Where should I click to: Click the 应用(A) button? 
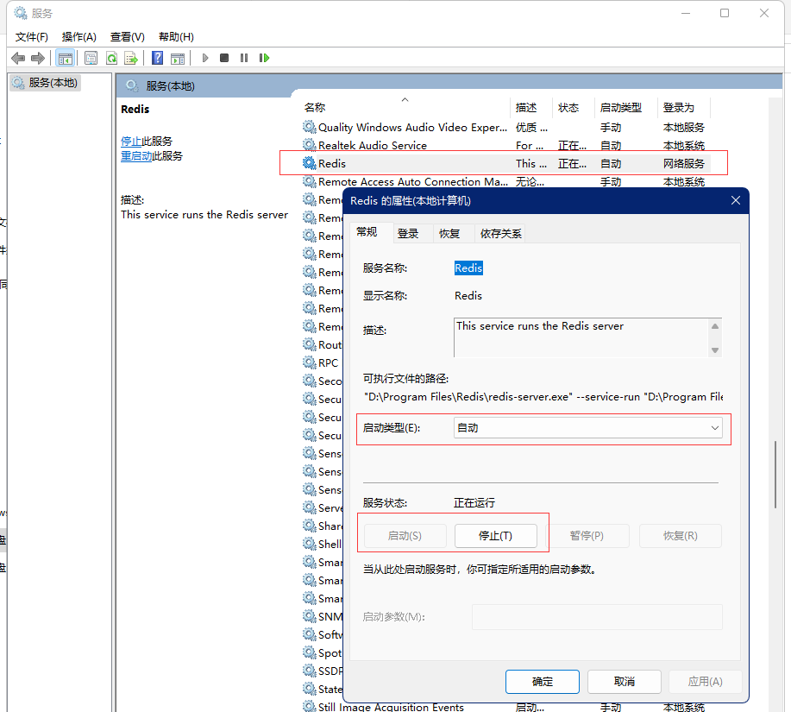coord(706,682)
